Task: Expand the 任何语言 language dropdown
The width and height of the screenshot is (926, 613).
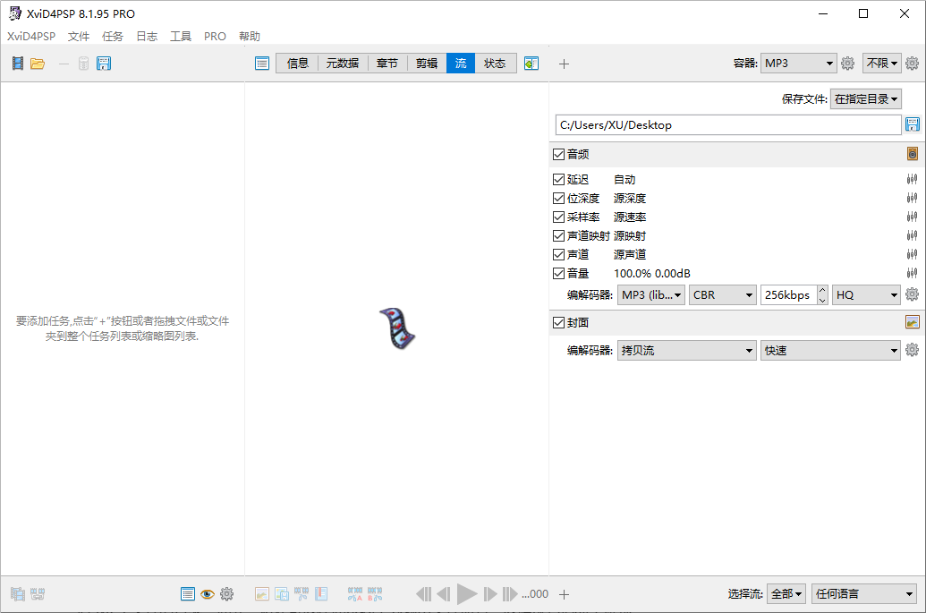Action: (864, 593)
